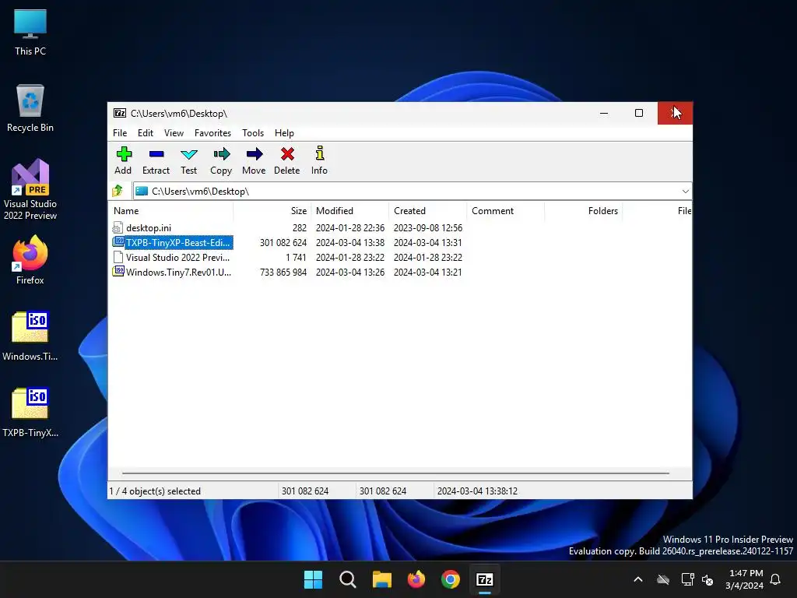Viewport: 797px width, 598px height.
Task: Open the Tools menu
Action: 253,132
